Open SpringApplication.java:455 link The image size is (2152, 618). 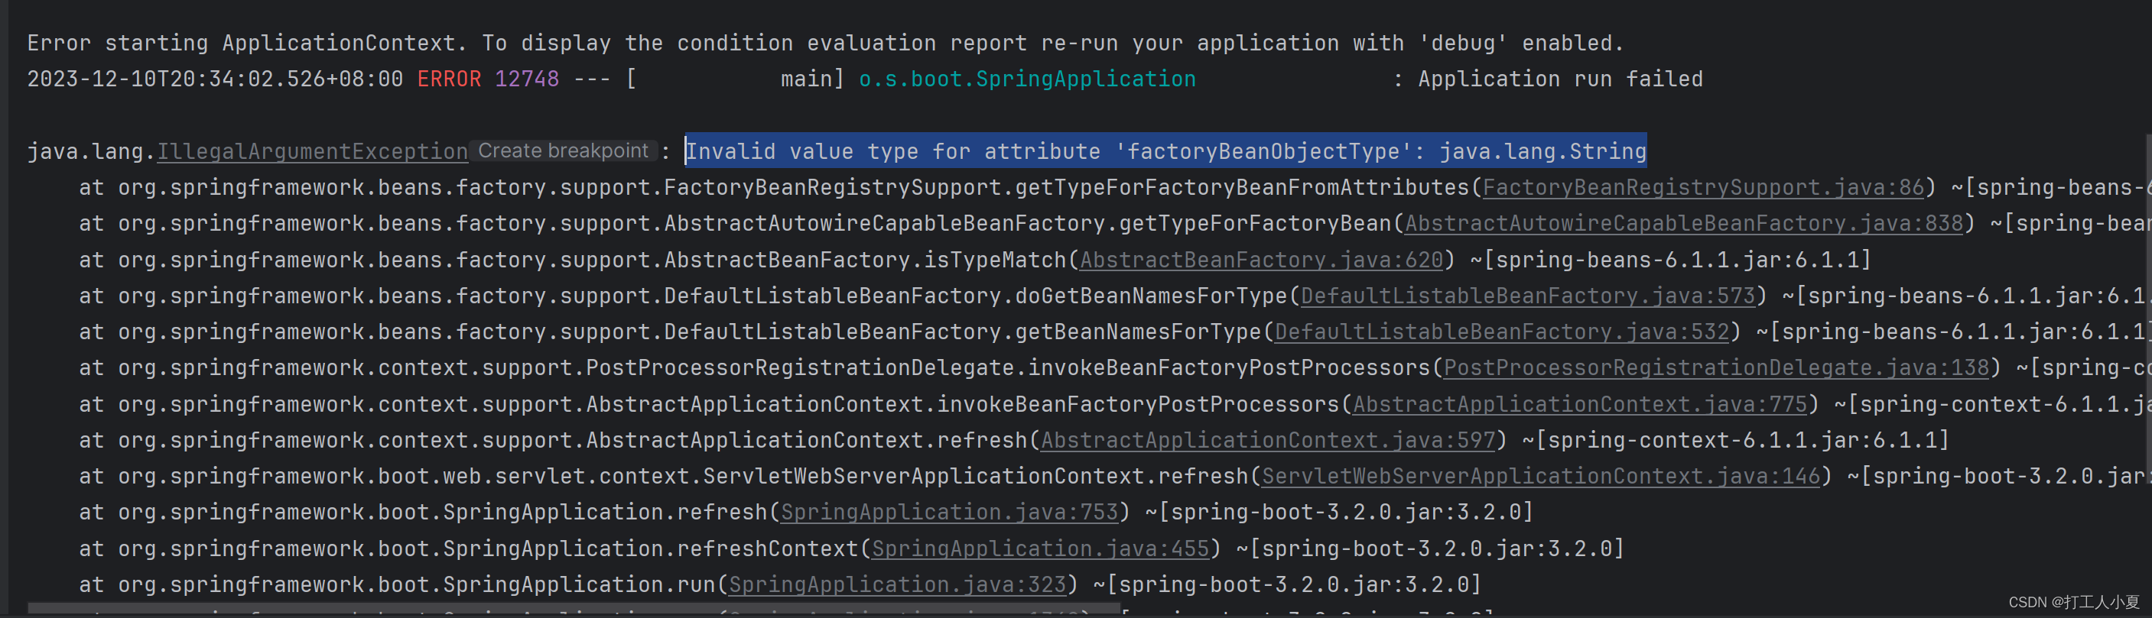pos(1040,548)
